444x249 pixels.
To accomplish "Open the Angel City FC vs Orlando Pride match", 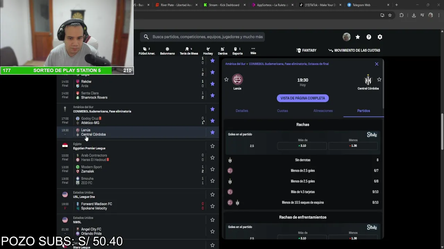I will 138,231.
